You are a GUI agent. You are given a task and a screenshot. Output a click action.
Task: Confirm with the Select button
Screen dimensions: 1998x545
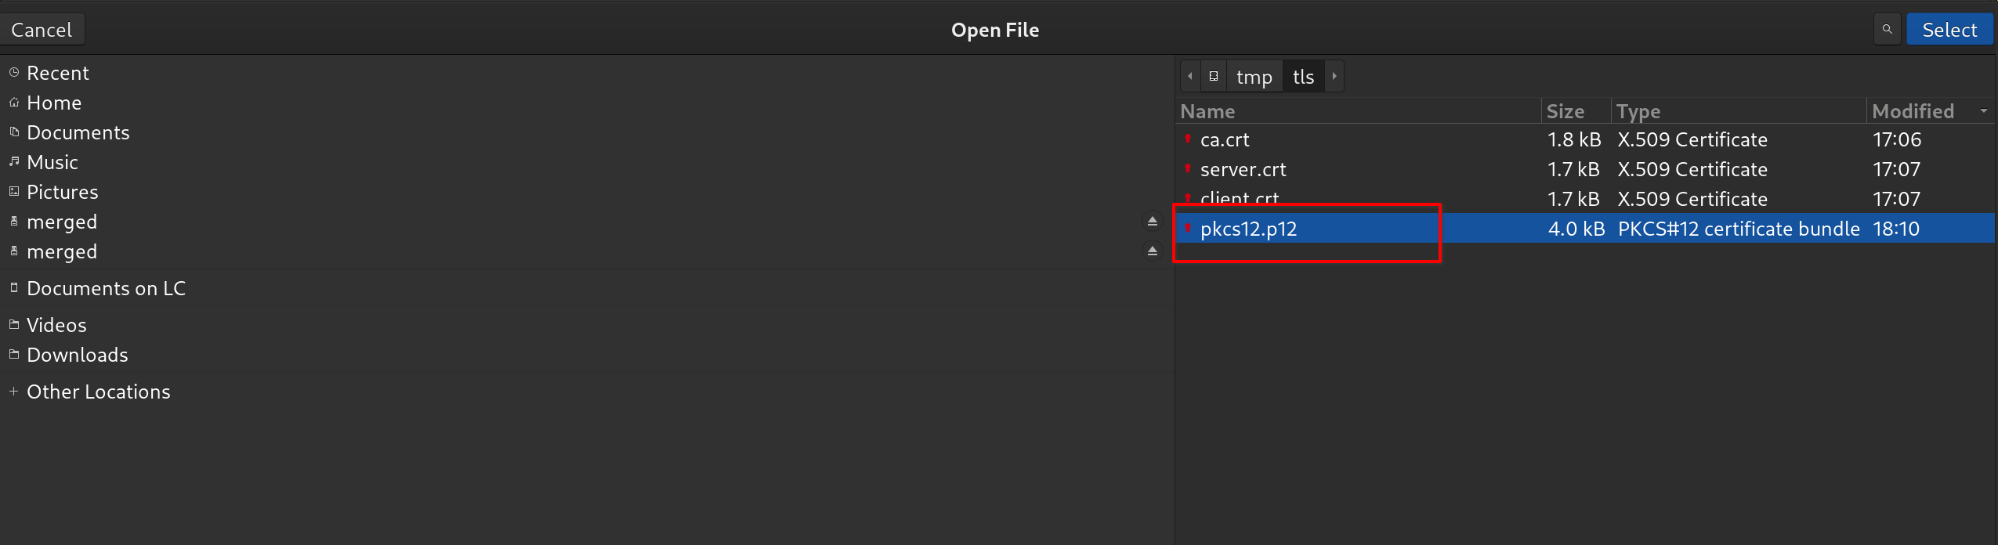1949,30
